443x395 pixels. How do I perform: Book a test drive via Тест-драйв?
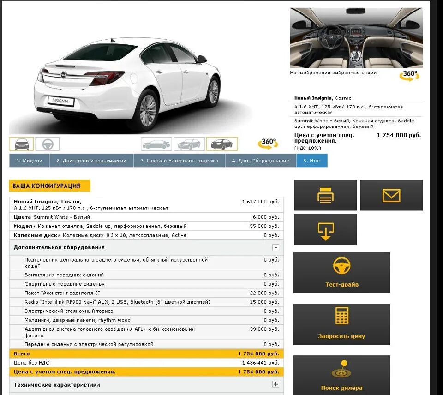[x=341, y=273]
